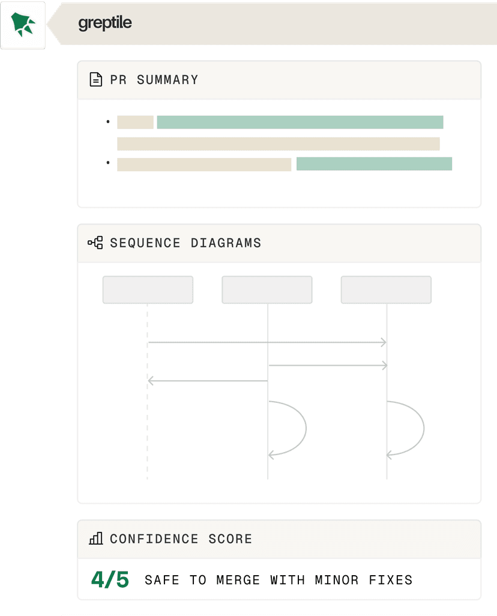
Task: Select the CONFIDENCE SCORE section header
Action: pyautogui.click(x=181, y=539)
